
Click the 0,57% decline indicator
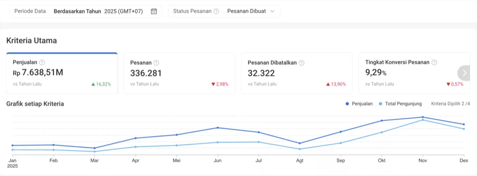[x=455, y=84]
